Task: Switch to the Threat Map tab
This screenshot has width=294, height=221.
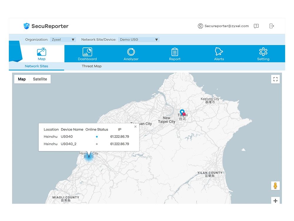Action: tap(92, 66)
